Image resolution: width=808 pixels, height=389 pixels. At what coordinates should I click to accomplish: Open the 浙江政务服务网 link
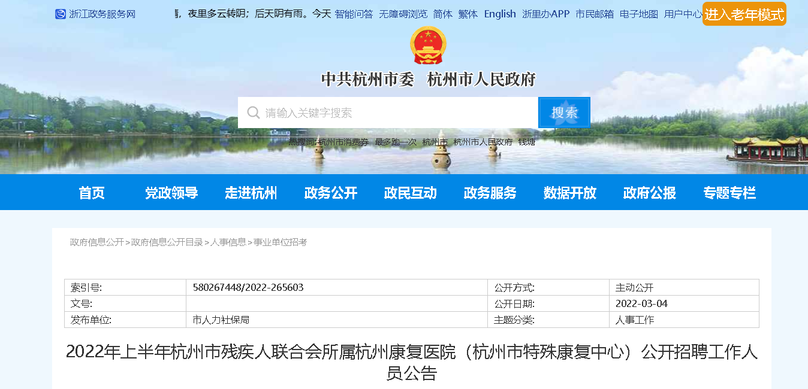click(102, 14)
